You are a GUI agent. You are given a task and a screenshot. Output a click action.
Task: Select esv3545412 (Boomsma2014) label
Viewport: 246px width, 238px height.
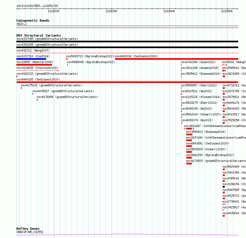pyautogui.click(x=201, y=74)
